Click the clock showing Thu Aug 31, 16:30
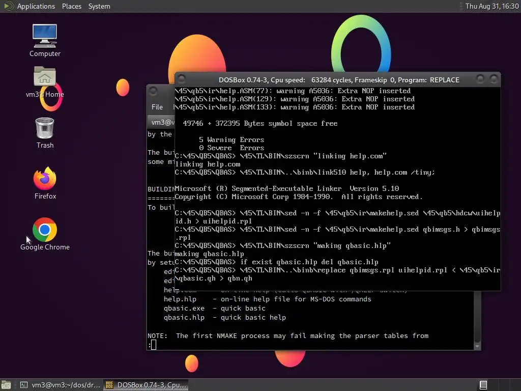The image size is (521, 391). click(x=492, y=6)
